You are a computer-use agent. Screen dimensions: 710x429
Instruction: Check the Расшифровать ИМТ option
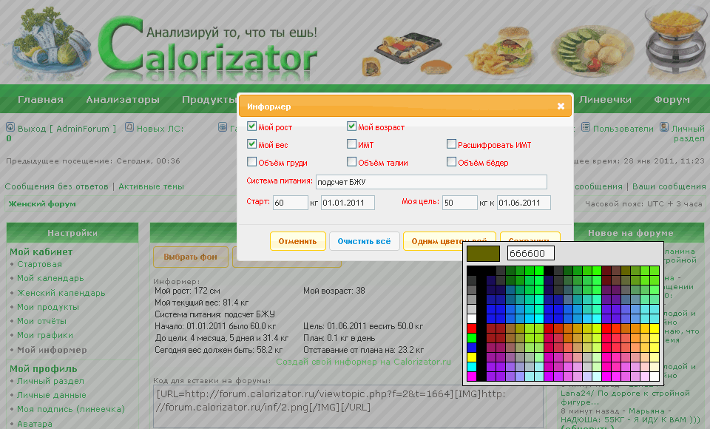452,144
